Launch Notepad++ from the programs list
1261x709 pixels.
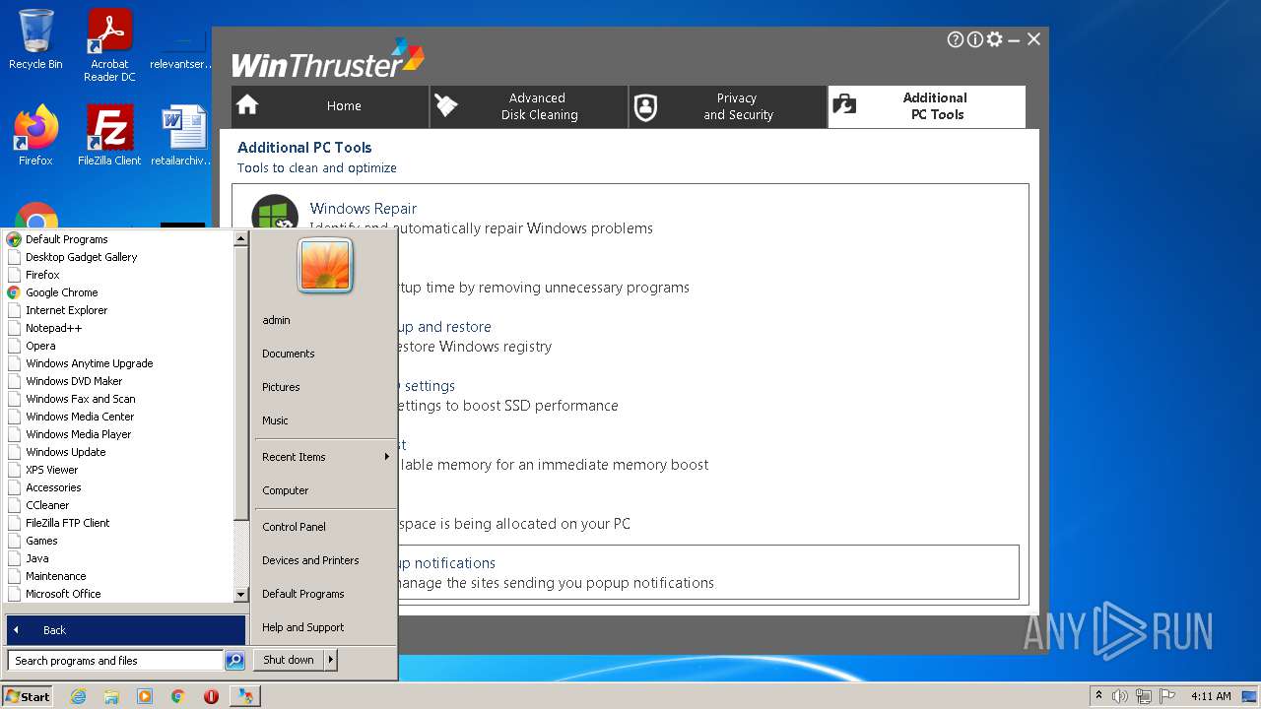[x=118, y=328]
